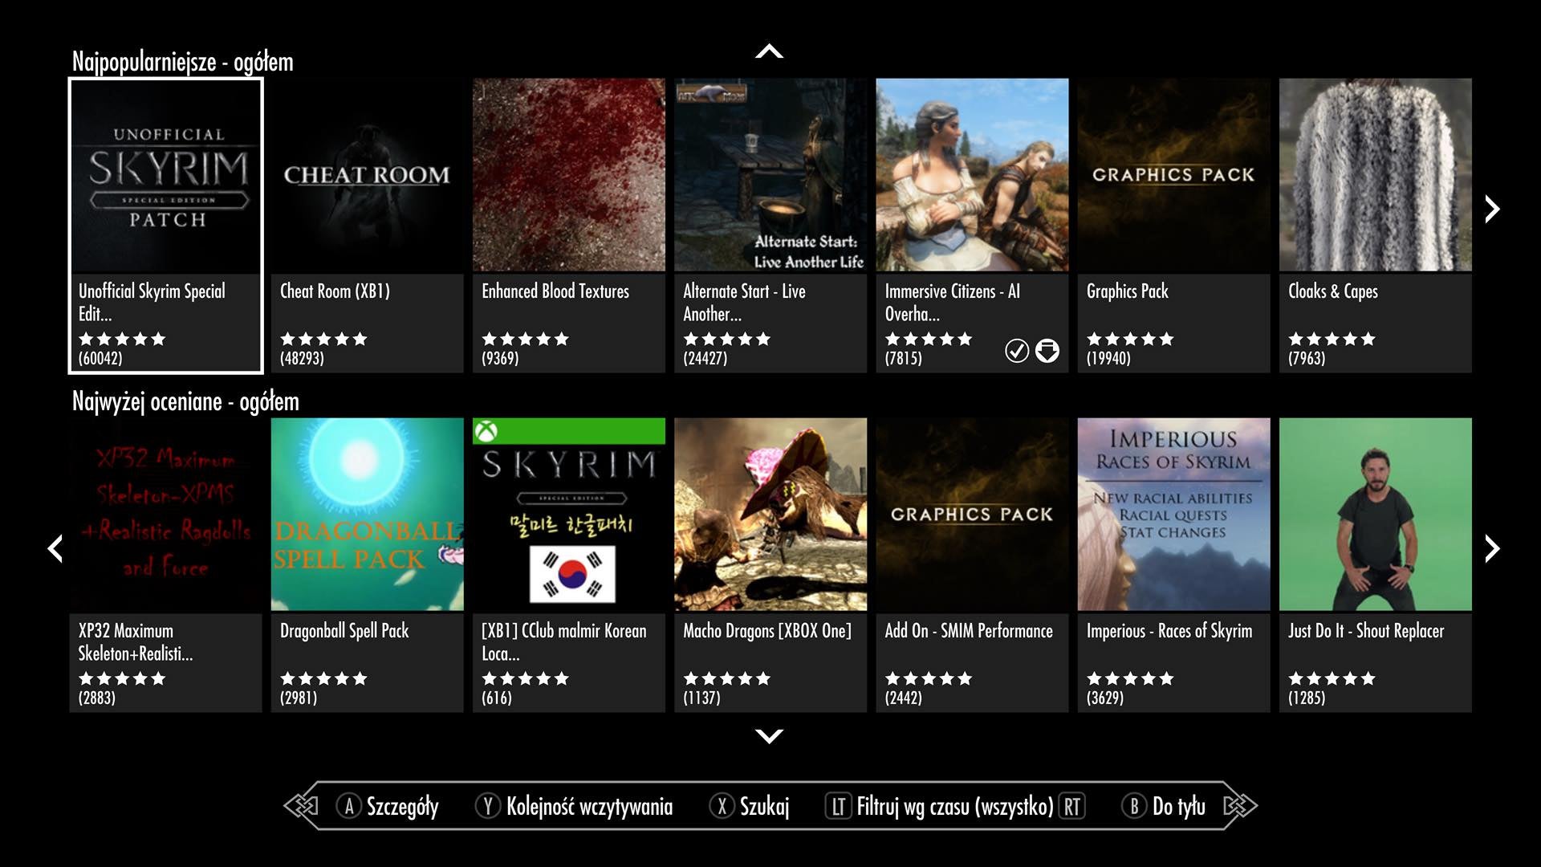Open Kolejność wczytywania load order menu

589,806
